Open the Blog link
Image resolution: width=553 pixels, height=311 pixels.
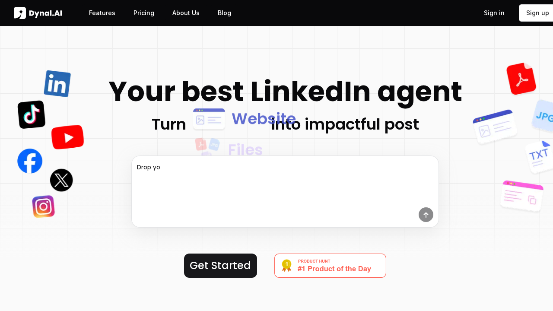pyautogui.click(x=224, y=13)
